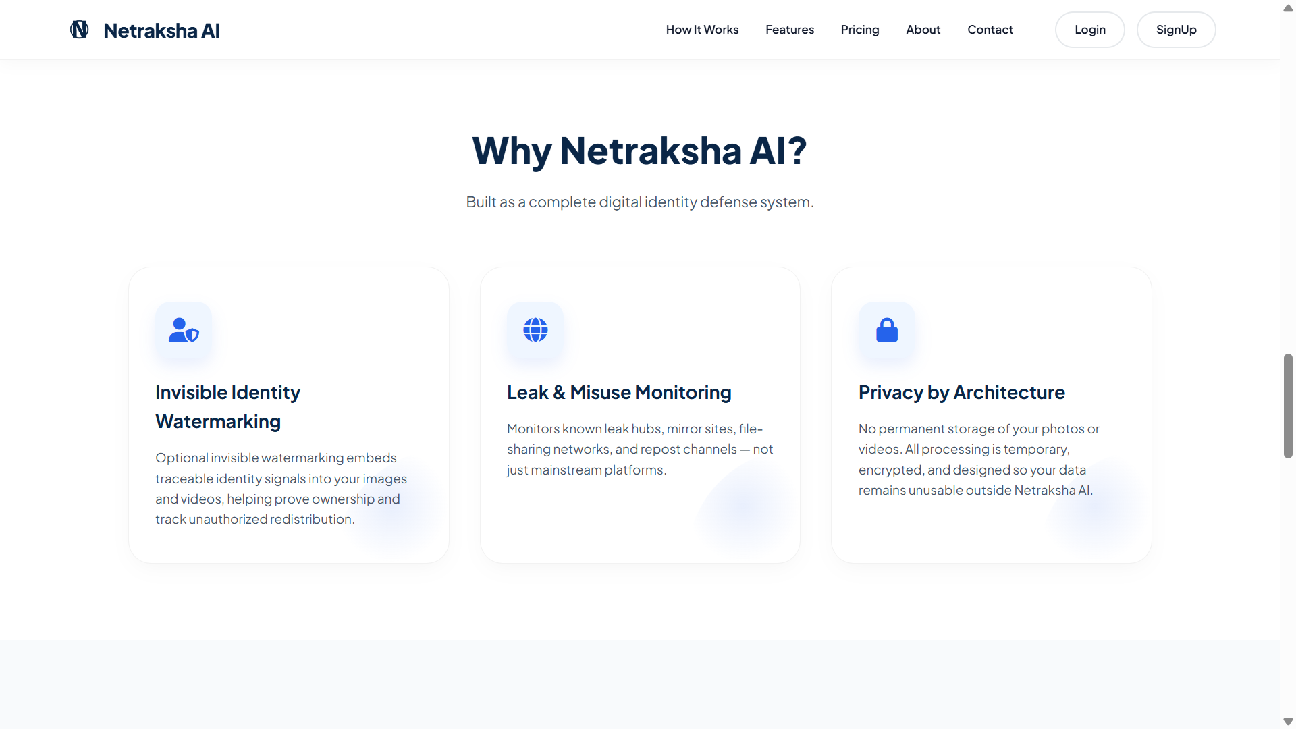Click the Leak & Misuse Monitoring card description
Screen dimensions: 1296x729
(x=639, y=450)
